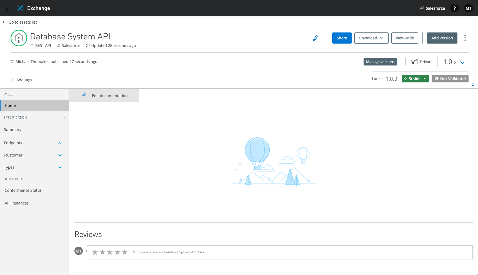
Task: Click the back arrow to assets list
Action: 4,22
